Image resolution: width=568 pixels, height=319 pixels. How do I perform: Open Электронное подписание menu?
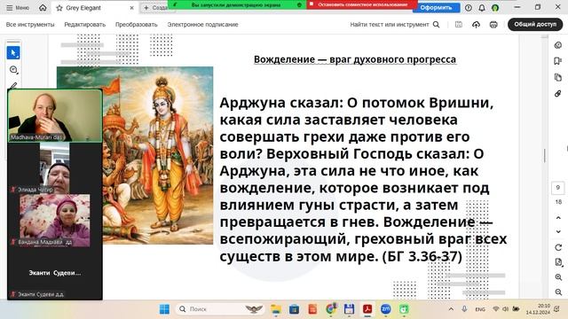coord(202,25)
